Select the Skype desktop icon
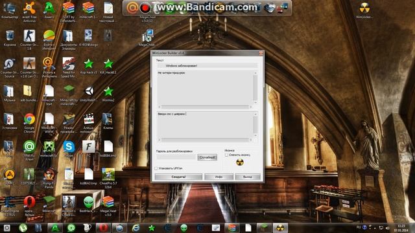415x233 pixels. (x=69, y=150)
